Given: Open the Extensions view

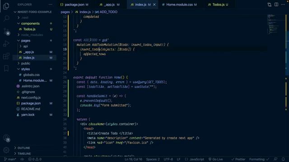Looking at the screenshot, I should [6, 56].
